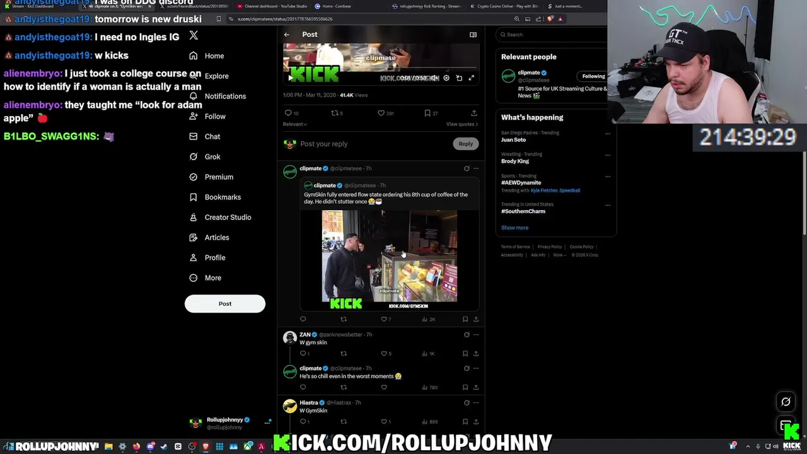The width and height of the screenshot is (807, 454).
Task: Repost Hiastra's W GymSkin reply
Action: tap(344, 421)
